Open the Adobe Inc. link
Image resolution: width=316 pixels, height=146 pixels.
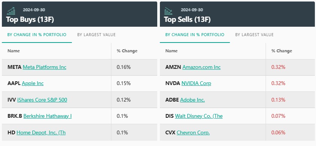[193, 100]
